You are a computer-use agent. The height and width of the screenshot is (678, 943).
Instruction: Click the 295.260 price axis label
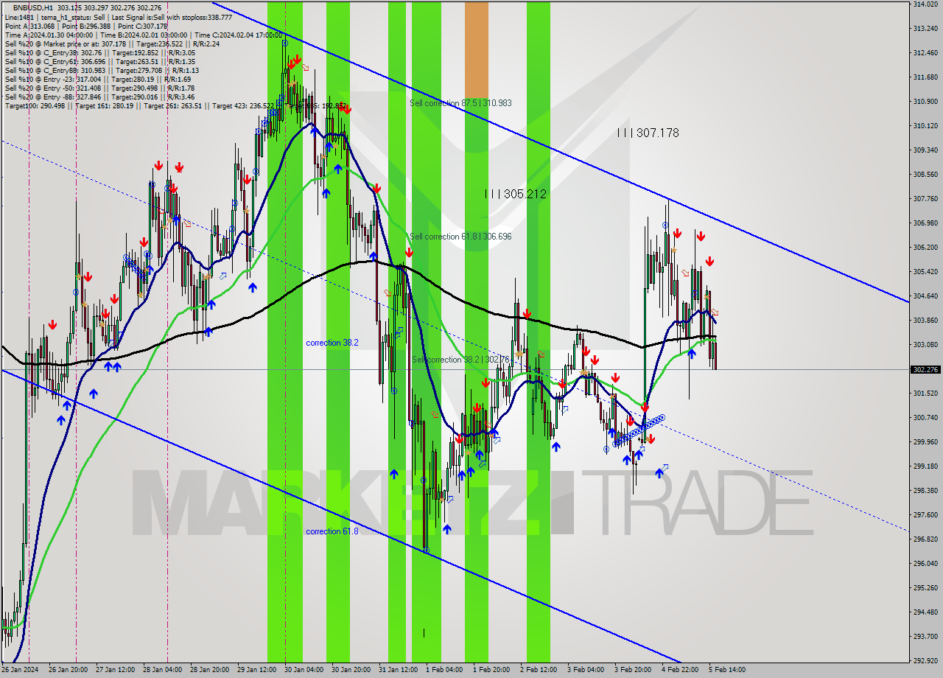tap(925, 588)
